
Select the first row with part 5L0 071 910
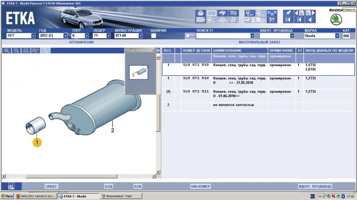point(259,69)
